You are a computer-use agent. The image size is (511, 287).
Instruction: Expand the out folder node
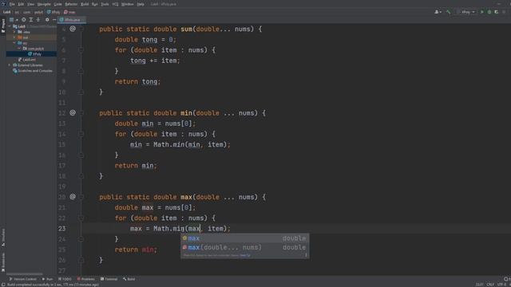tap(14, 37)
